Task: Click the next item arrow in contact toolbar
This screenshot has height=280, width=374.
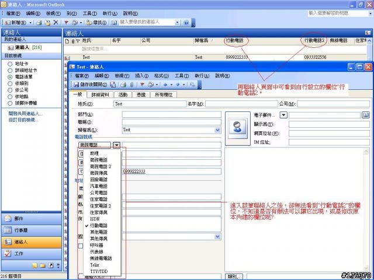Action: [178, 85]
